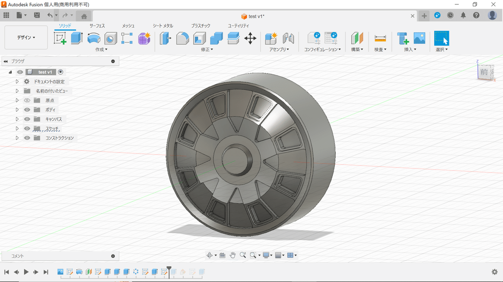Select the Hole tool
Image resolution: width=503 pixels, height=282 pixels.
click(110, 38)
